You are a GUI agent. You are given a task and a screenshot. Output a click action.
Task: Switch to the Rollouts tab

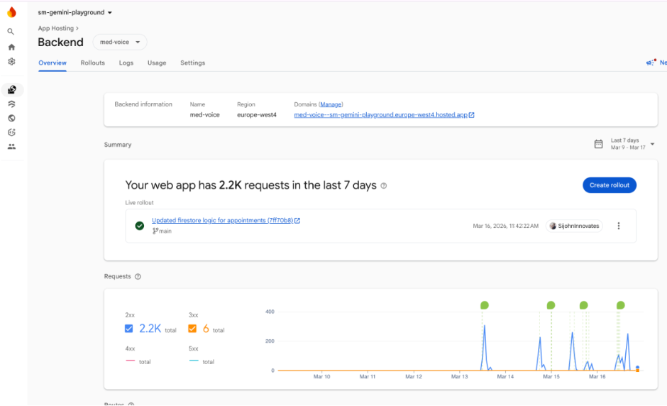click(93, 63)
